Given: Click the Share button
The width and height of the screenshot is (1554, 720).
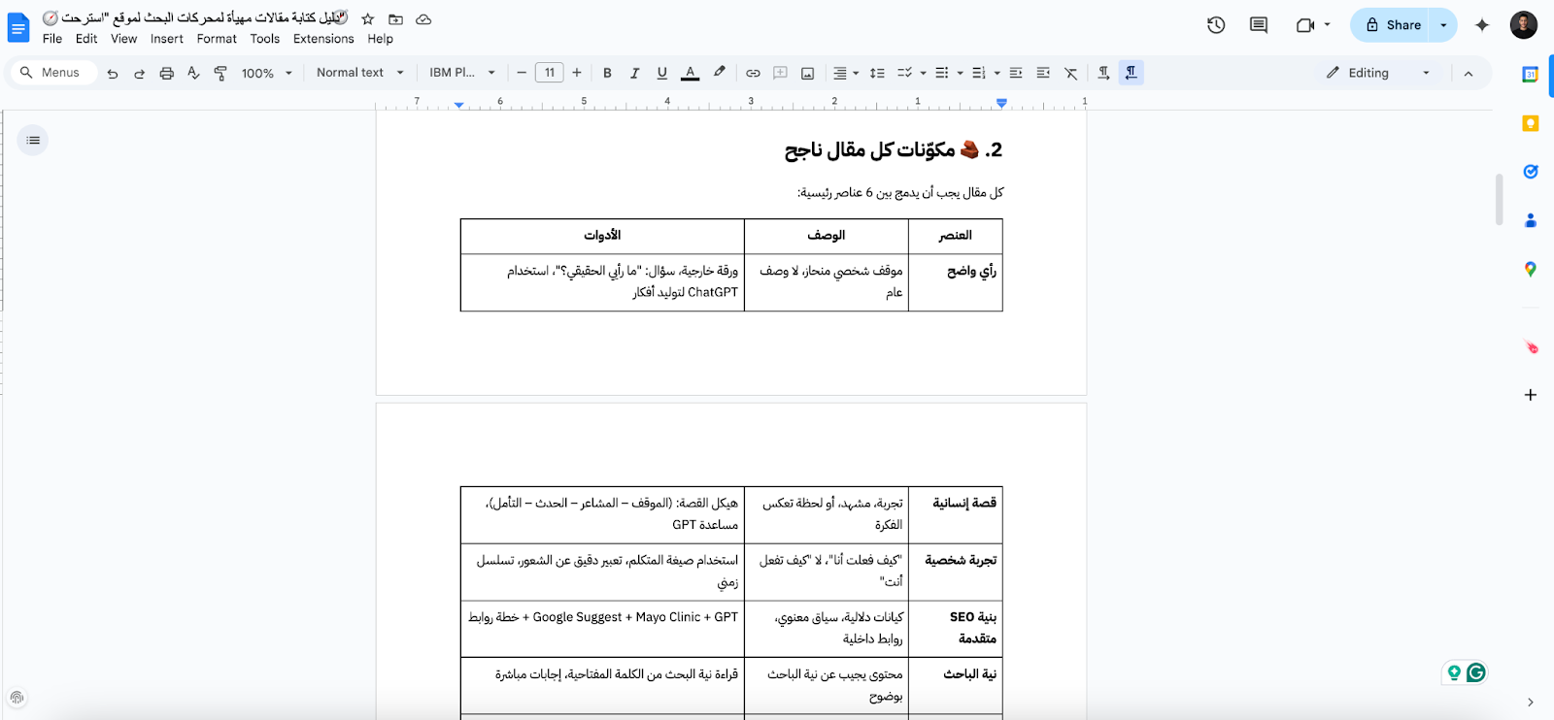Looking at the screenshot, I should (1392, 25).
